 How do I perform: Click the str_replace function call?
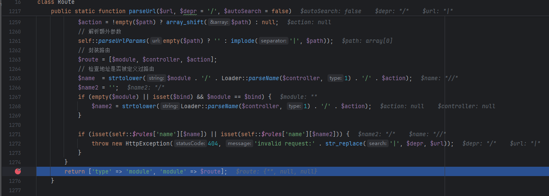click(345, 143)
